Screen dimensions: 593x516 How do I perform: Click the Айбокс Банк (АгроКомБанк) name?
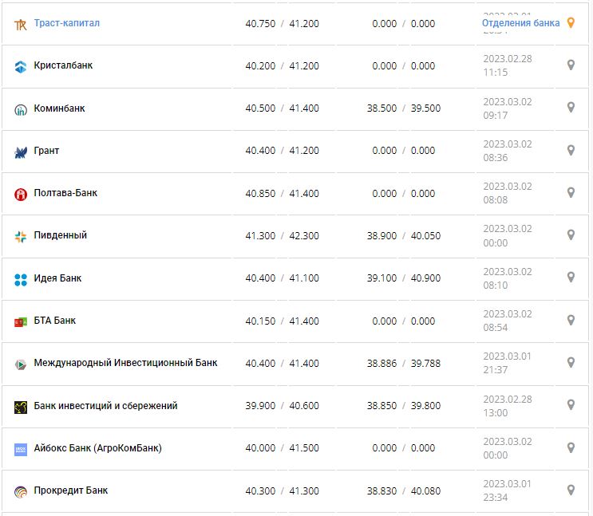[x=97, y=448]
